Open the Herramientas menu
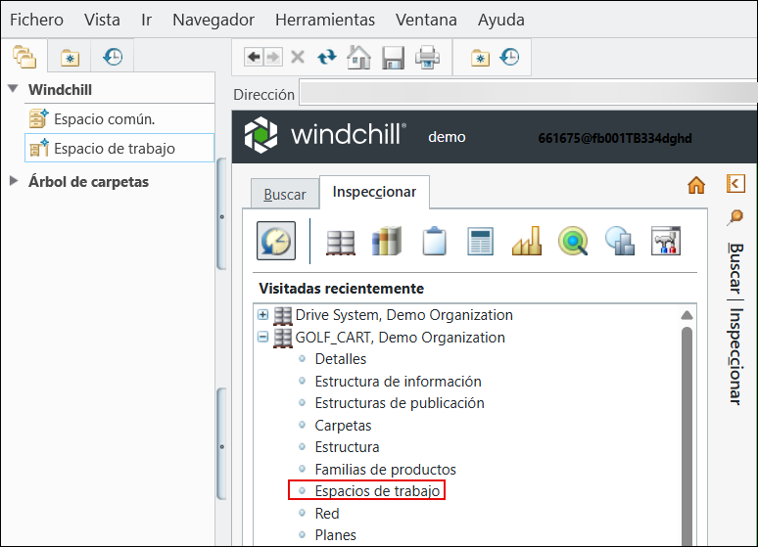 point(325,20)
